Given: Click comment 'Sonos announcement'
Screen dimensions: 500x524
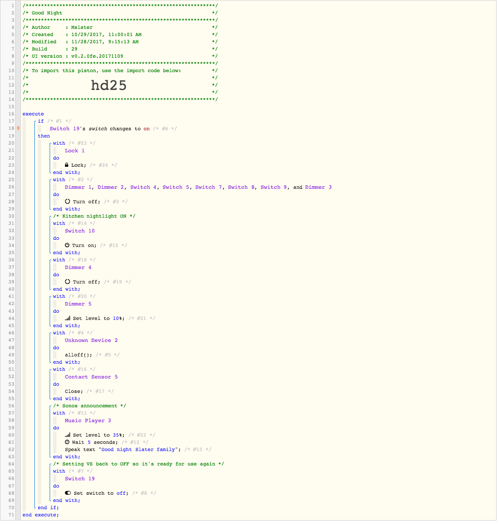Looking at the screenshot, I should [x=90, y=406].
